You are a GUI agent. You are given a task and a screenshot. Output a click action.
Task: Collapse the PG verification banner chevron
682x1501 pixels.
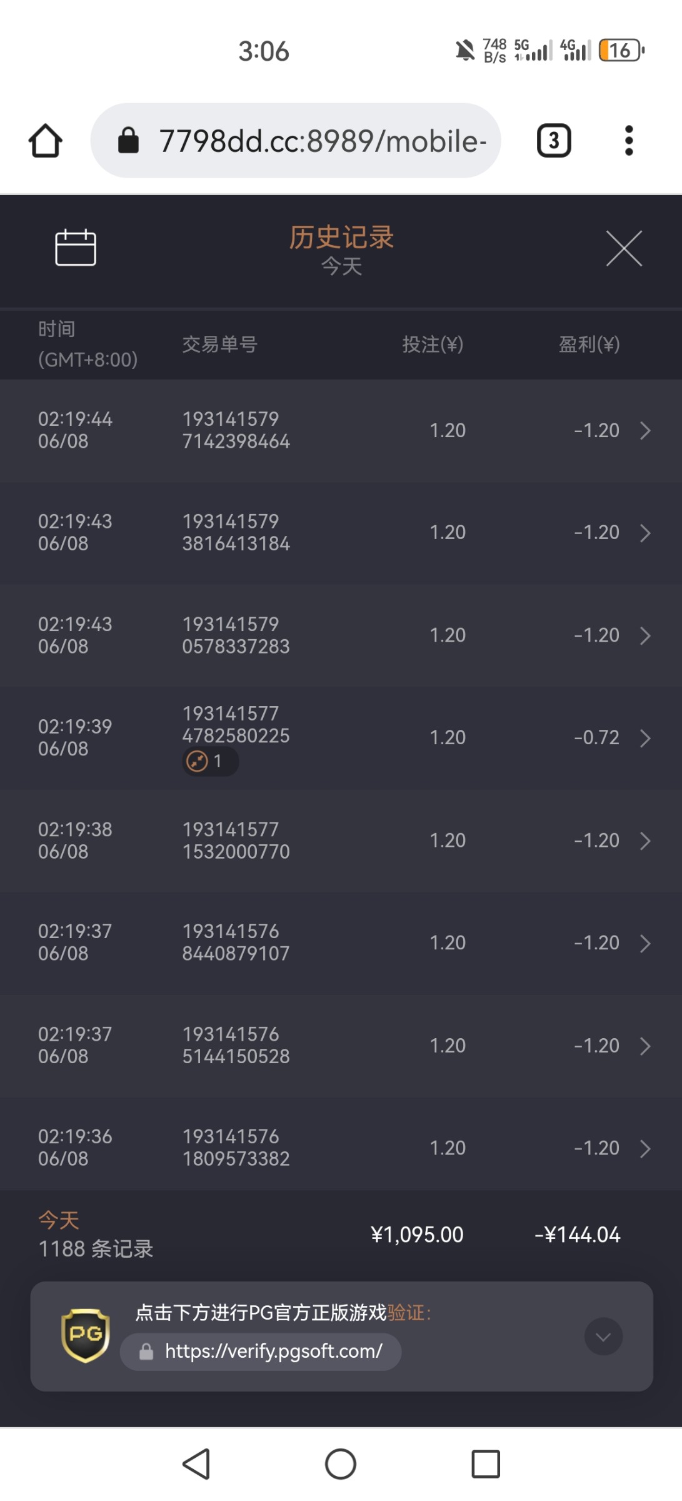tap(603, 1337)
